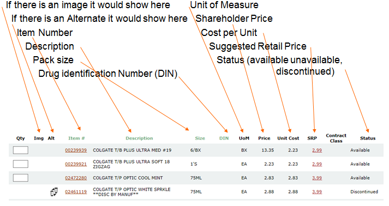Click the Status column header
This screenshot has width=389, height=206.
[x=368, y=138]
